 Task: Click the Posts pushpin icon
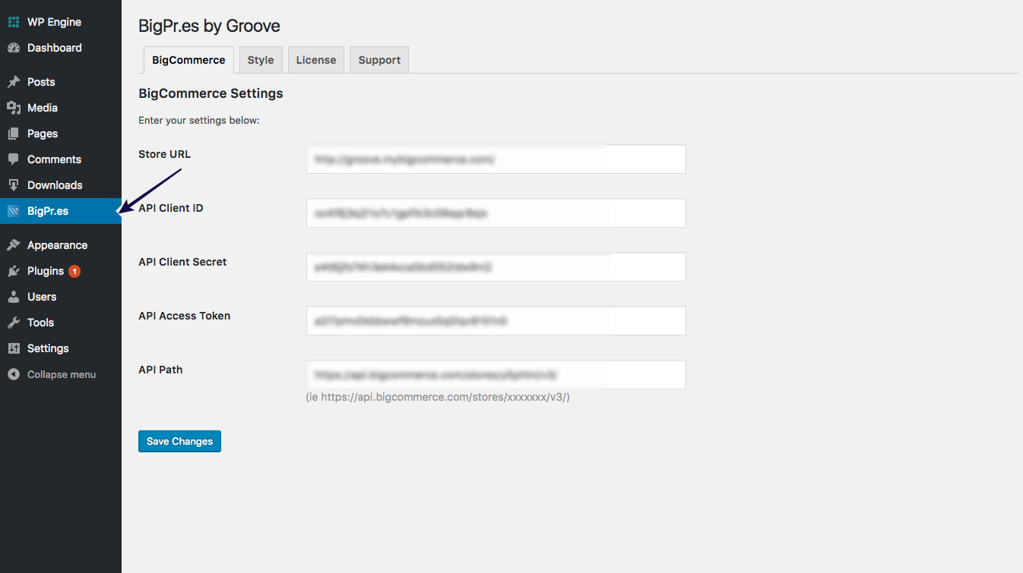[14, 82]
